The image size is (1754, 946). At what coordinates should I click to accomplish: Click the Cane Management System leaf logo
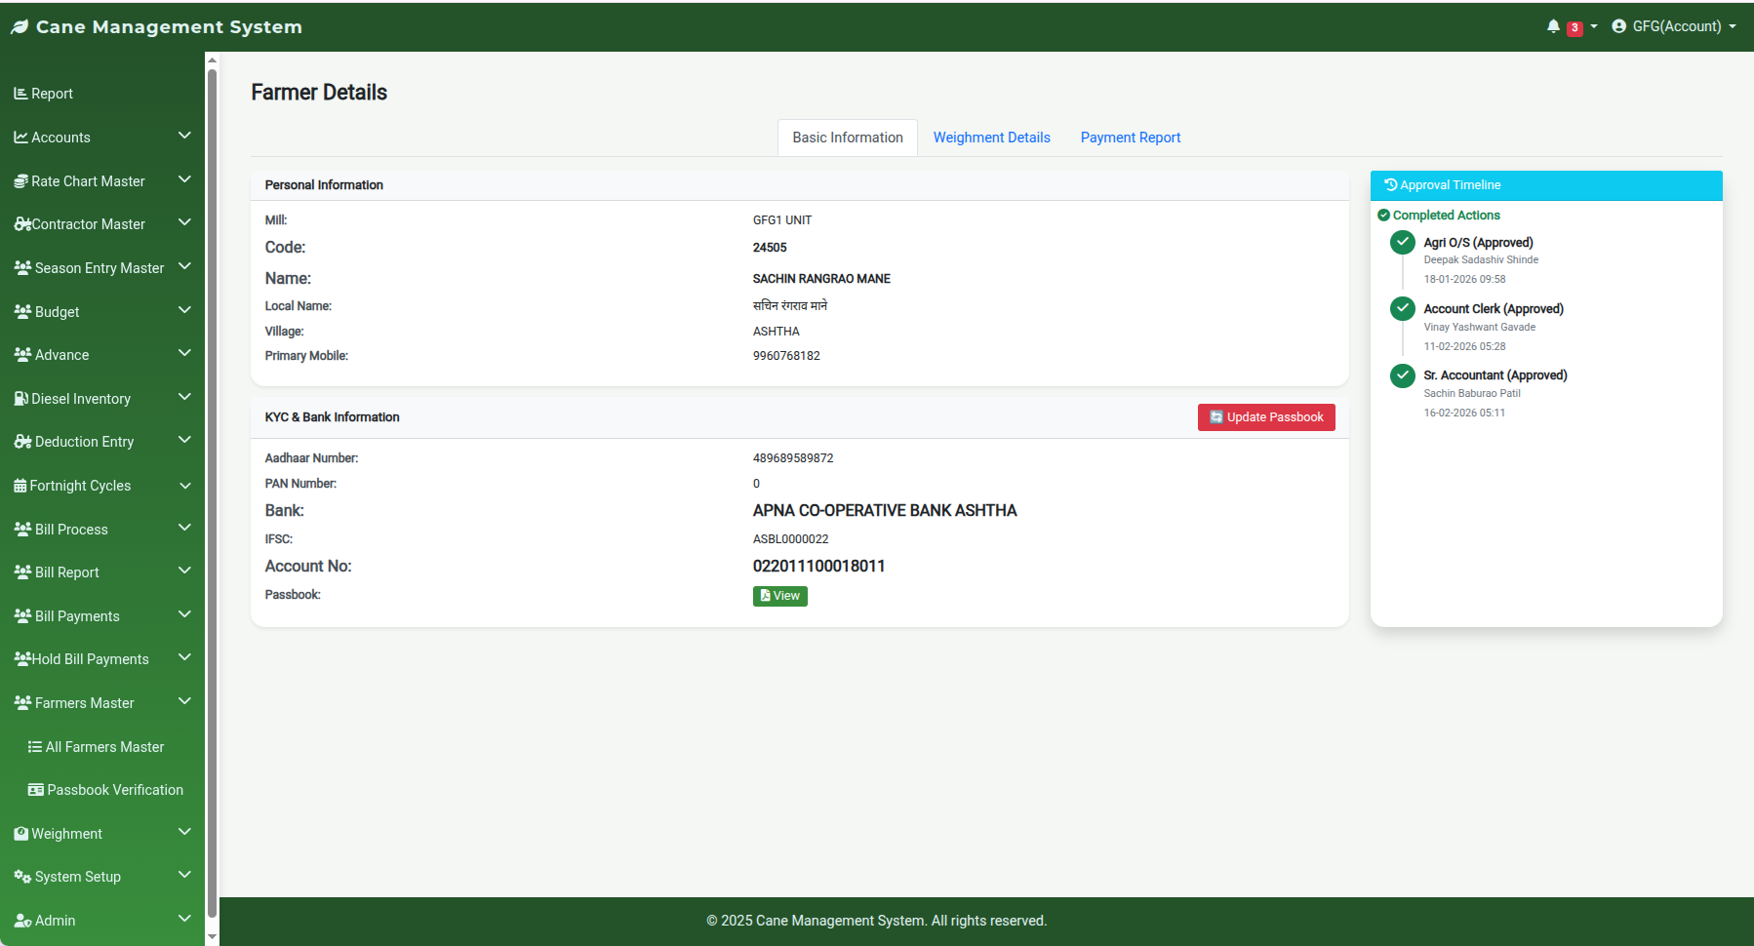click(x=20, y=27)
